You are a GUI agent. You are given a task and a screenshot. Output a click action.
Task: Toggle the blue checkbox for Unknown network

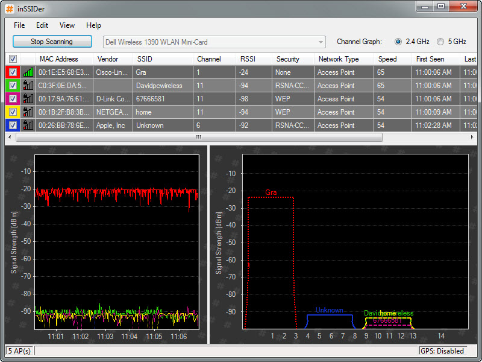point(13,125)
